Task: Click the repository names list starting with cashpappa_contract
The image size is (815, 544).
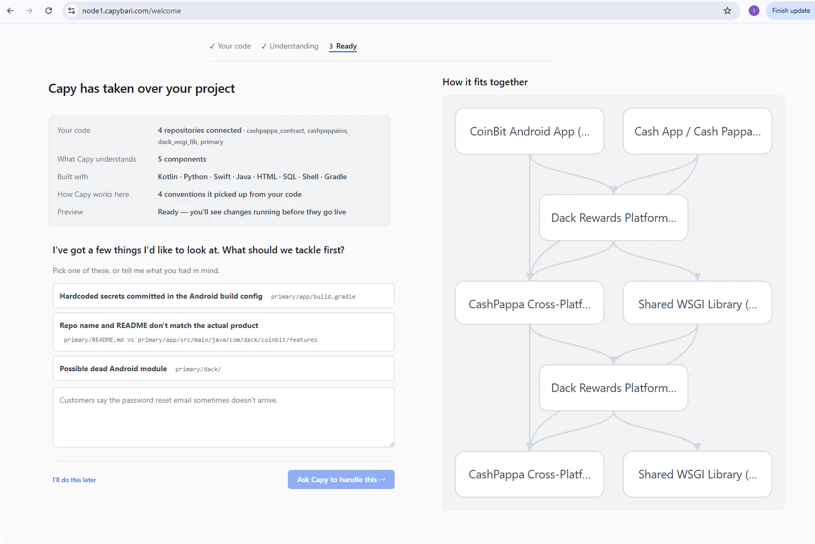Action: (x=253, y=136)
